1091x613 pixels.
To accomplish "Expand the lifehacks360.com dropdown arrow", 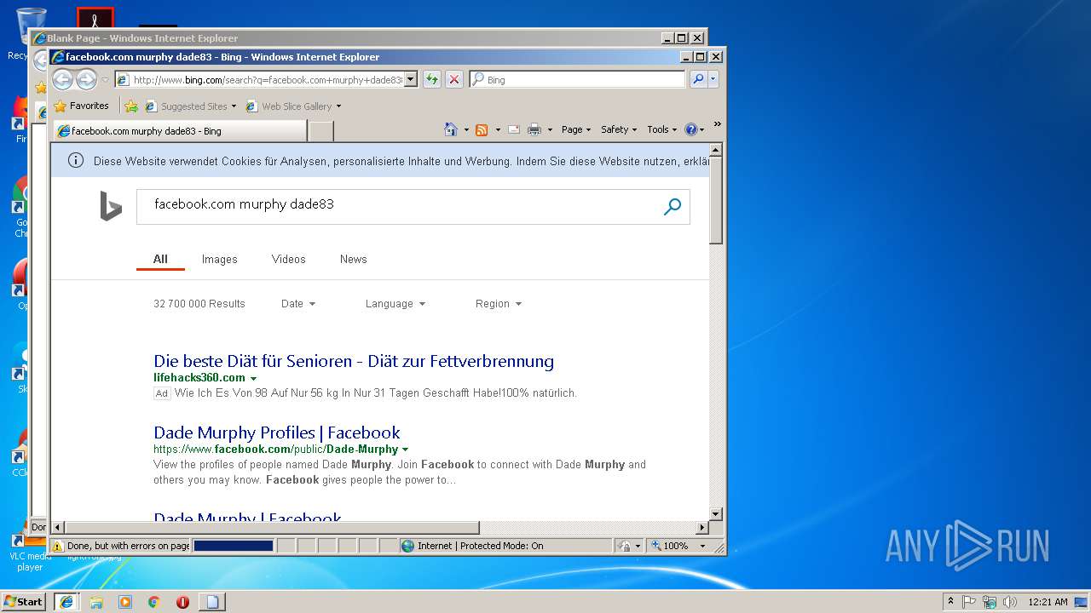I will tap(253, 378).
